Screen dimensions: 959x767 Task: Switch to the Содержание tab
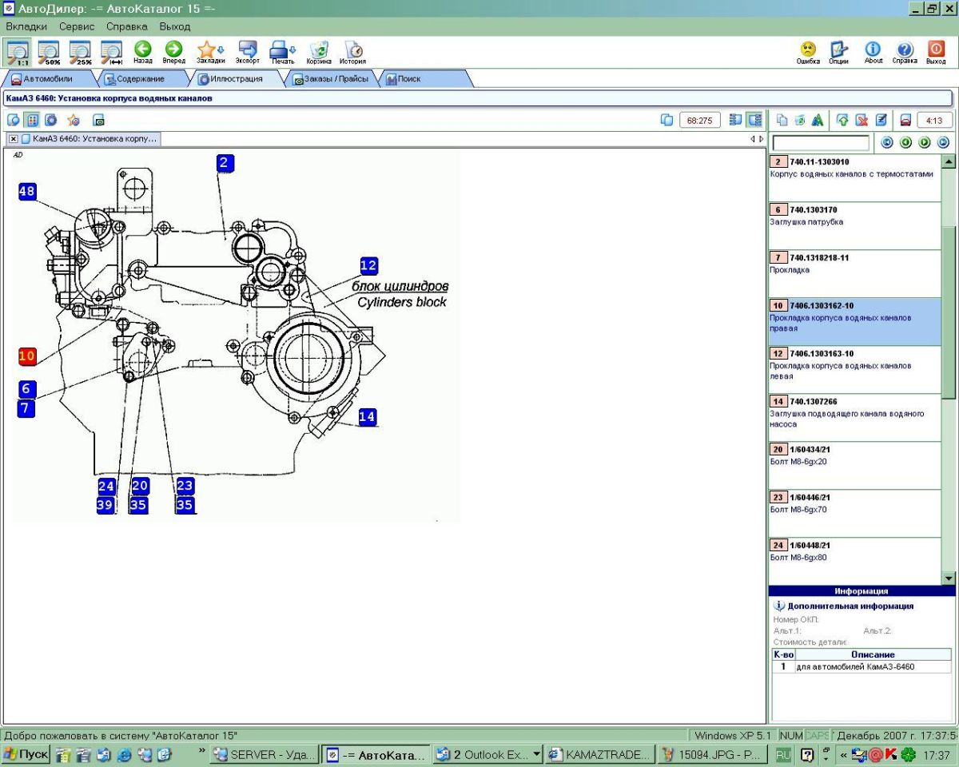[x=141, y=79]
